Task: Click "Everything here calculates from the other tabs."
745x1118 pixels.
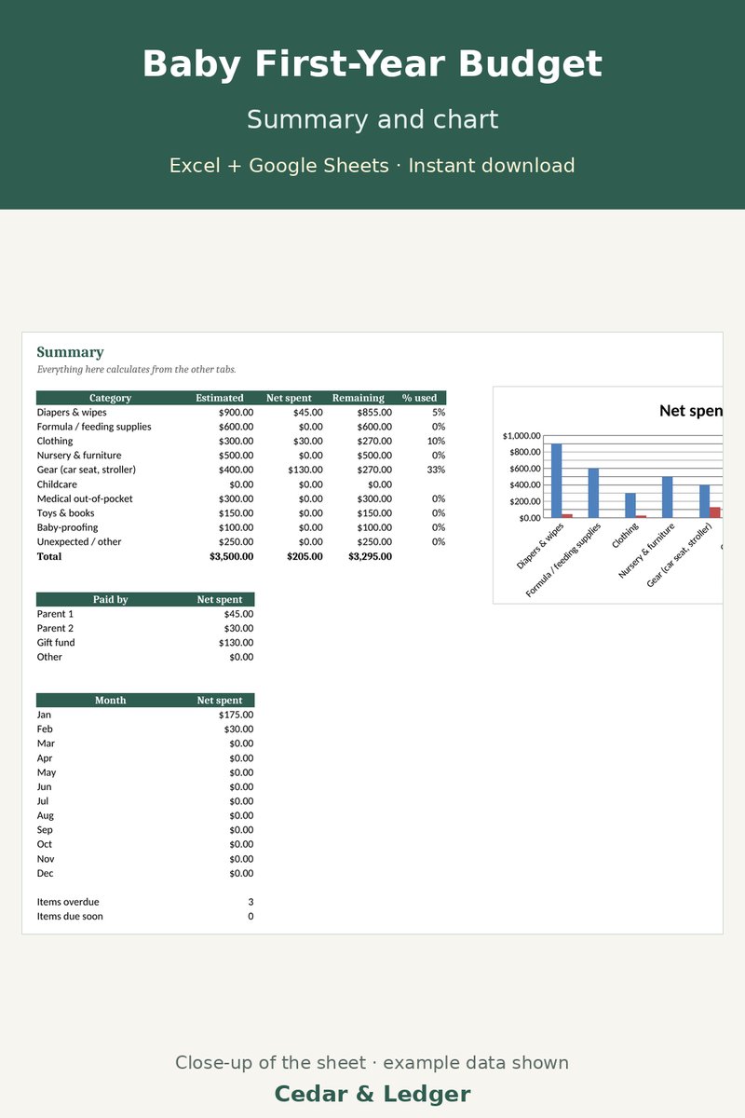Action: coord(136,369)
